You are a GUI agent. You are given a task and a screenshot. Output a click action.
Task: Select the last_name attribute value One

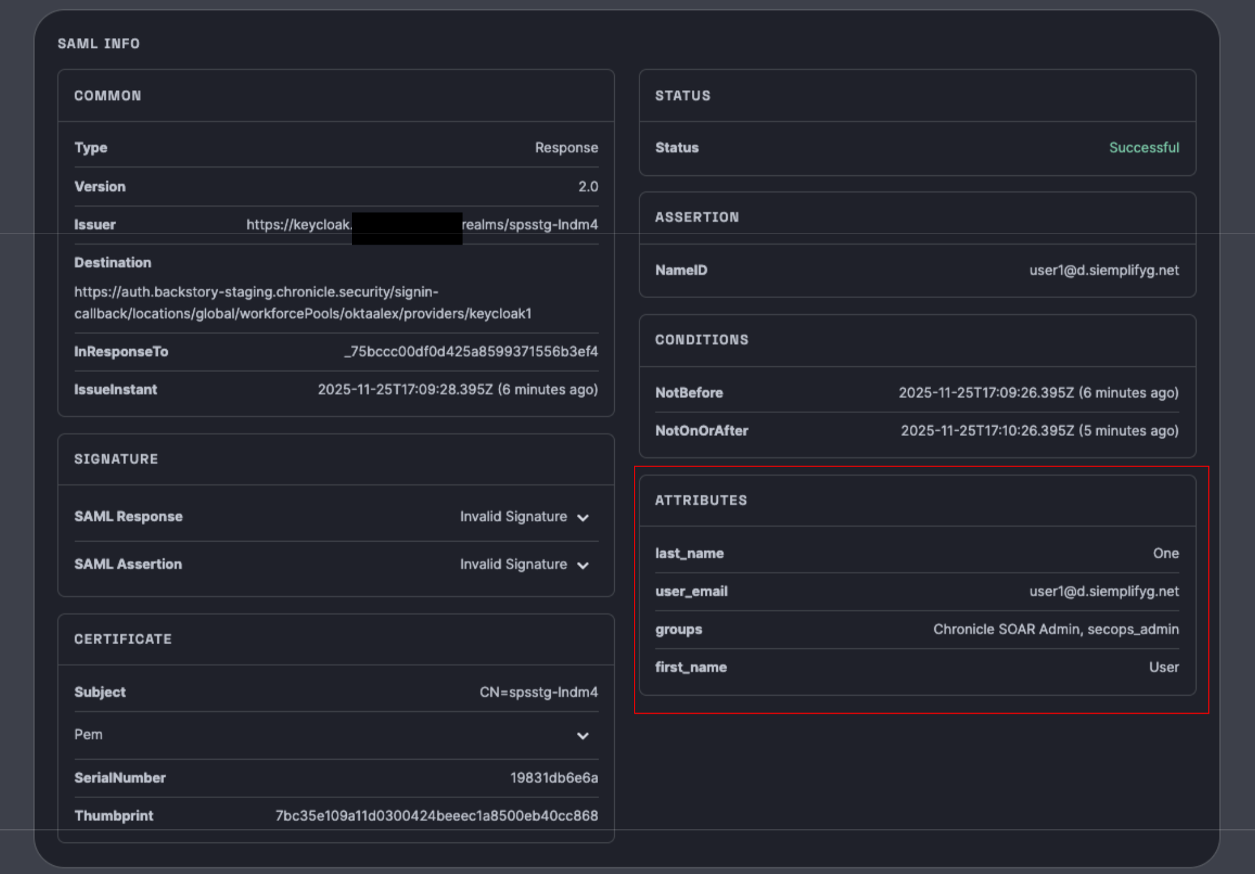click(x=1166, y=553)
